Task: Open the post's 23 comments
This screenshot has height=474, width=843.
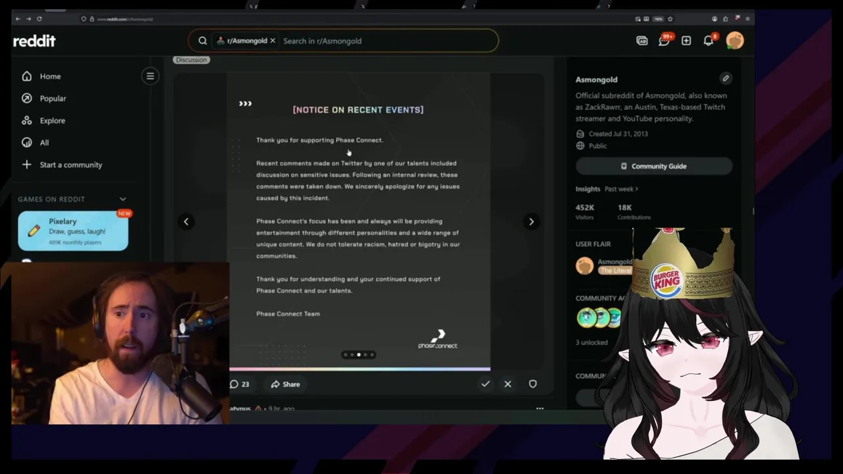Action: coord(240,384)
